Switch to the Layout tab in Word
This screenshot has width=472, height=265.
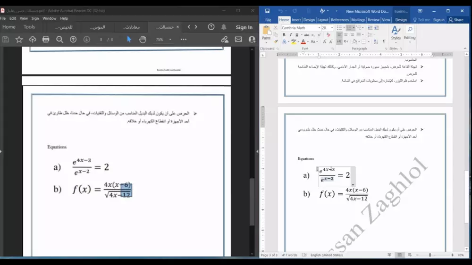click(x=323, y=20)
